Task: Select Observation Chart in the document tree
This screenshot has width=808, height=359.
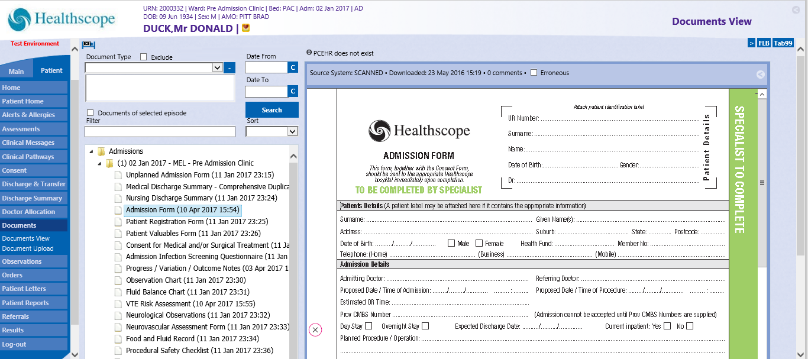Action: click(x=186, y=280)
